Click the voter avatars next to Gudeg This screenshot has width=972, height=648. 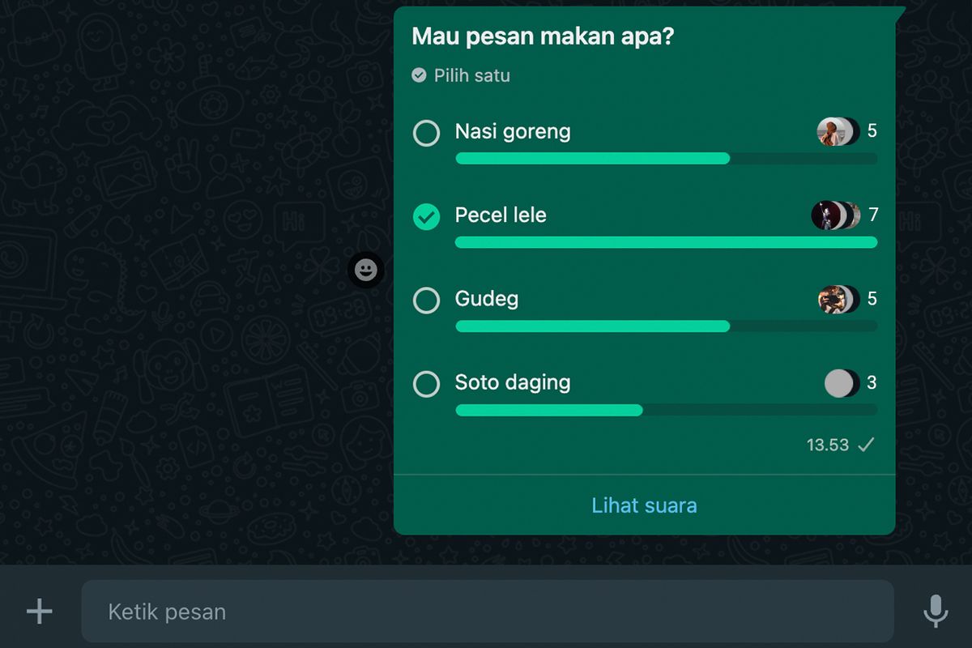838,299
